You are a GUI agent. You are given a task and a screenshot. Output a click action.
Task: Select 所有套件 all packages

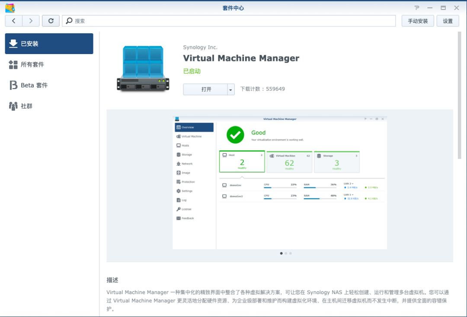pos(49,64)
